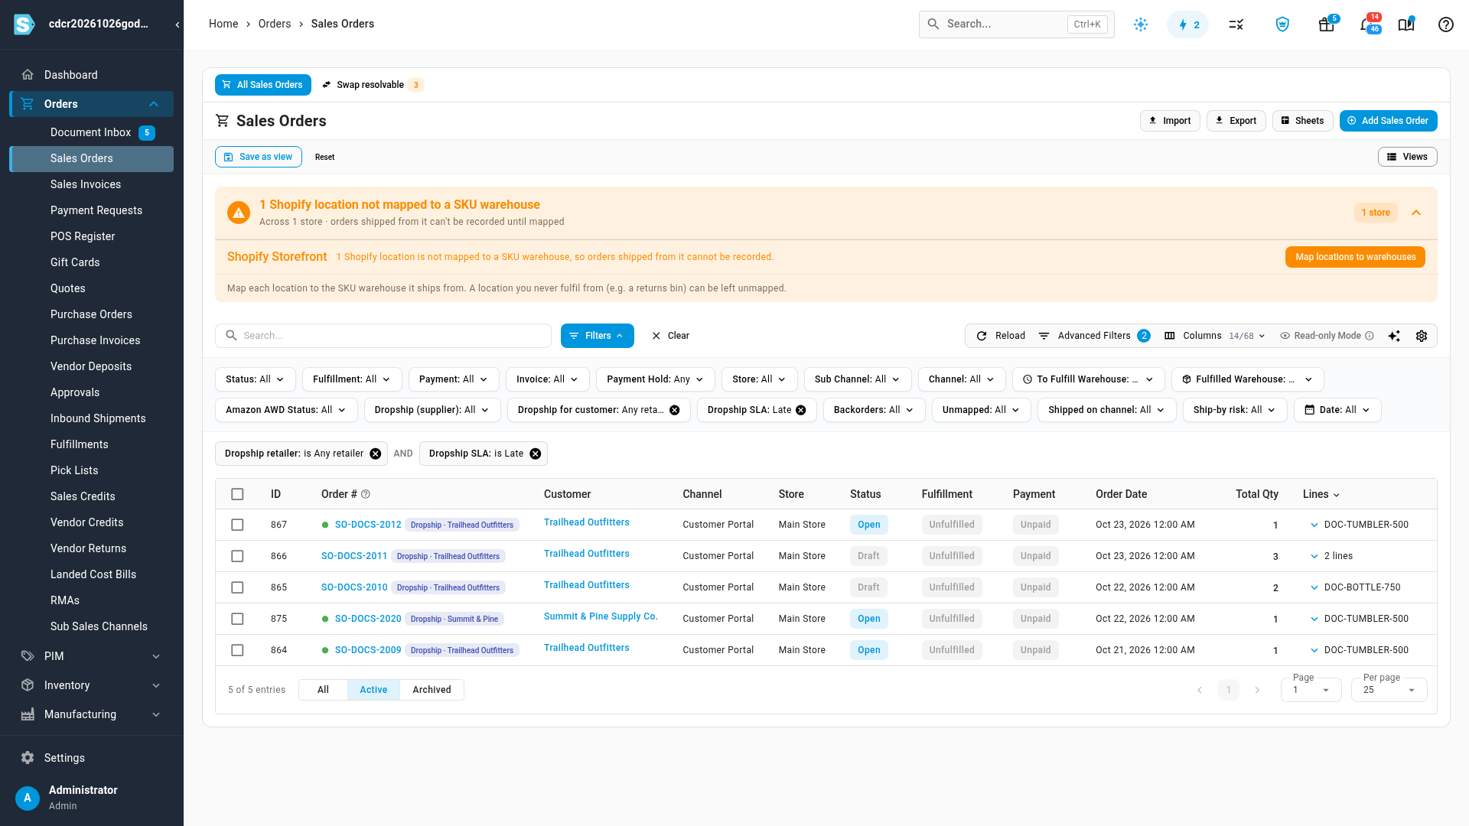Collapse the Shopify location warning banner
1469x826 pixels.
[1416, 213]
